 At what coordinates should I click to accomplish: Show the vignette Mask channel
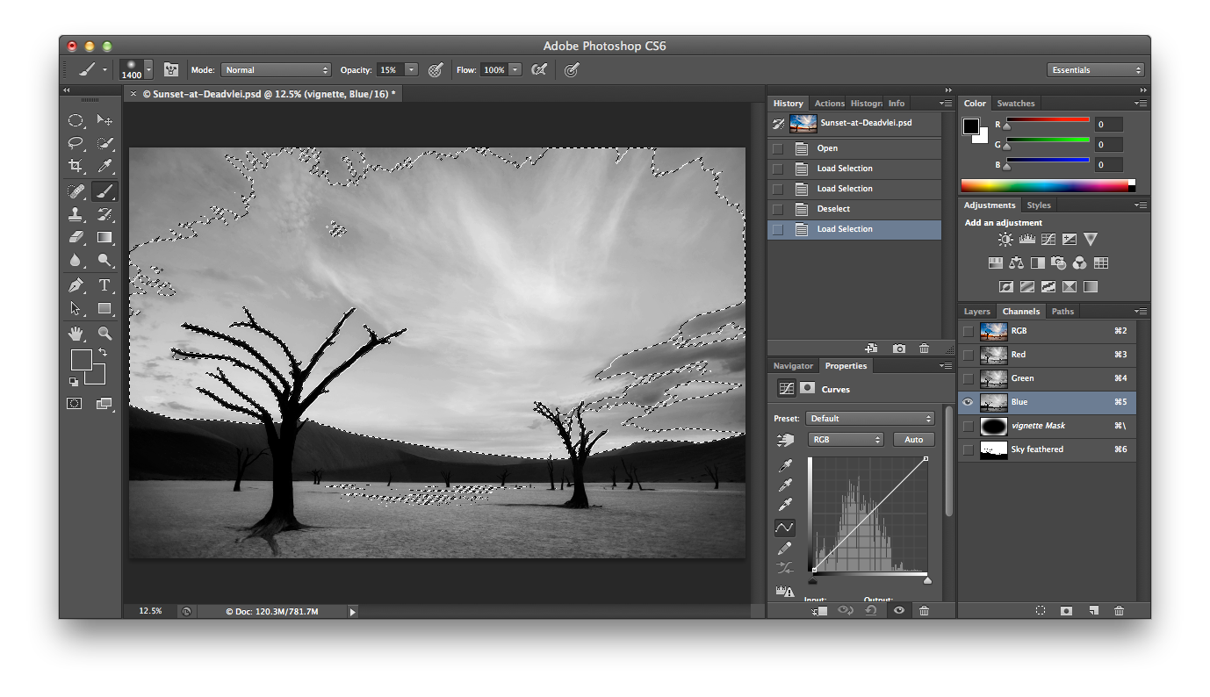[x=968, y=426]
